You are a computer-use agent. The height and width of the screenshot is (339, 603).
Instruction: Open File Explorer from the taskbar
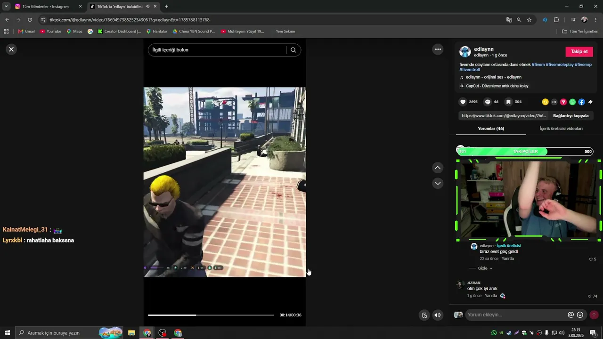[x=131, y=333]
